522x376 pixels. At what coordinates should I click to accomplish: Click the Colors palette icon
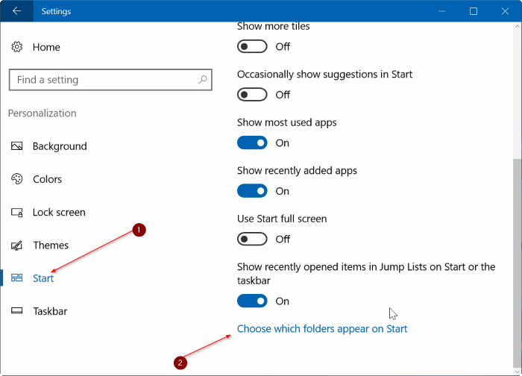click(x=16, y=179)
